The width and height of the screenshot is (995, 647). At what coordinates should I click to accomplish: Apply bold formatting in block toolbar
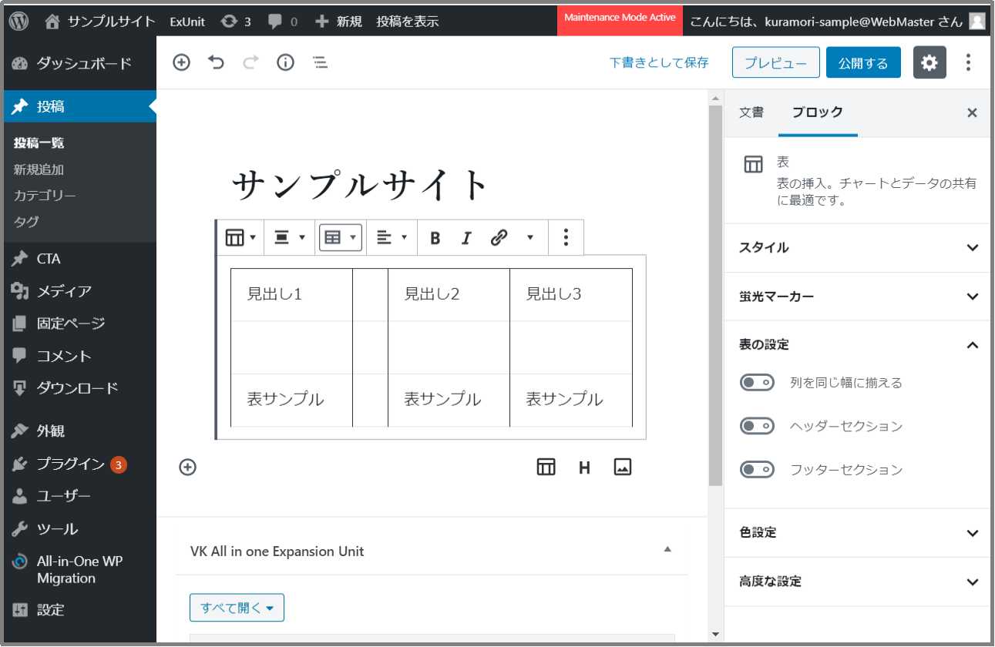(x=435, y=238)
